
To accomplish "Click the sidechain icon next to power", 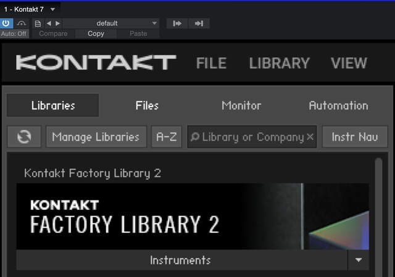I will click(x=22, y=23).
